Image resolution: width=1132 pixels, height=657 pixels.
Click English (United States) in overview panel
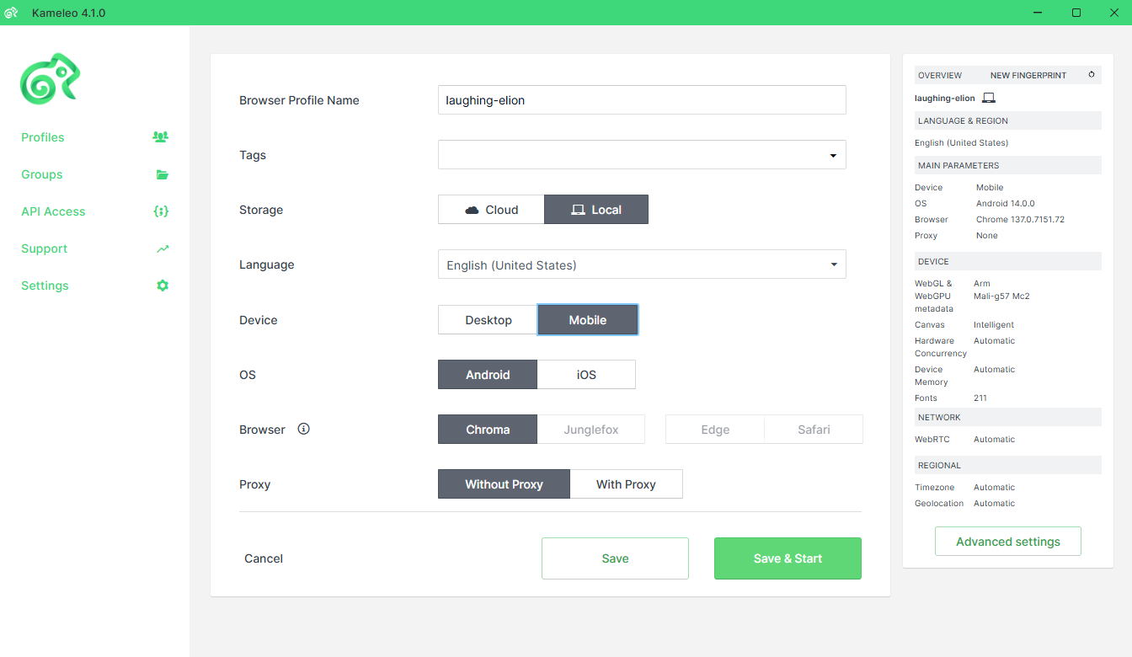(x=962, y=143)
